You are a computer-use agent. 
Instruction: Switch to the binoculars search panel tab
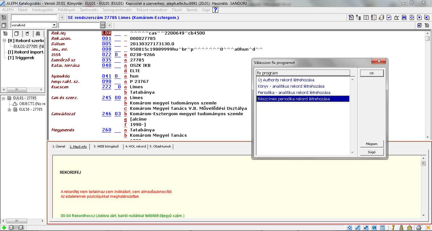tap(38, 33)
